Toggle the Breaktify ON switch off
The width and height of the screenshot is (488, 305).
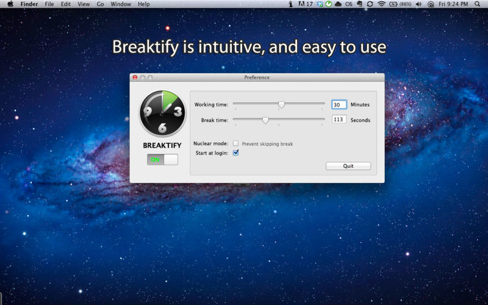162,160
